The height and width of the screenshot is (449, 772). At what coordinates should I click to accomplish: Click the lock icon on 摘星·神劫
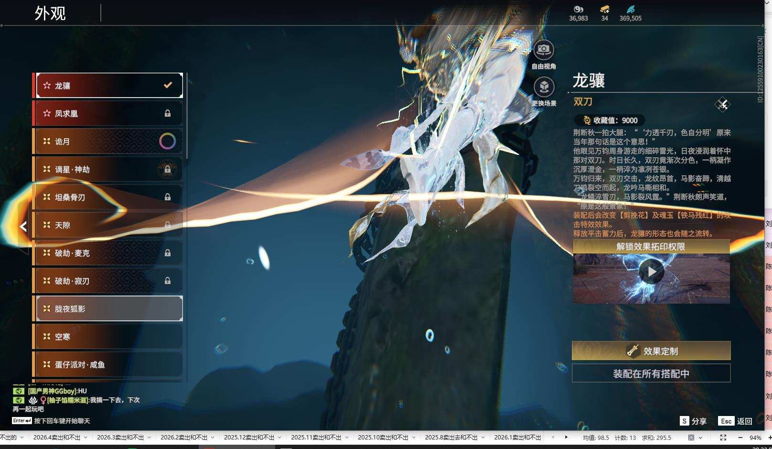point(168,169)
